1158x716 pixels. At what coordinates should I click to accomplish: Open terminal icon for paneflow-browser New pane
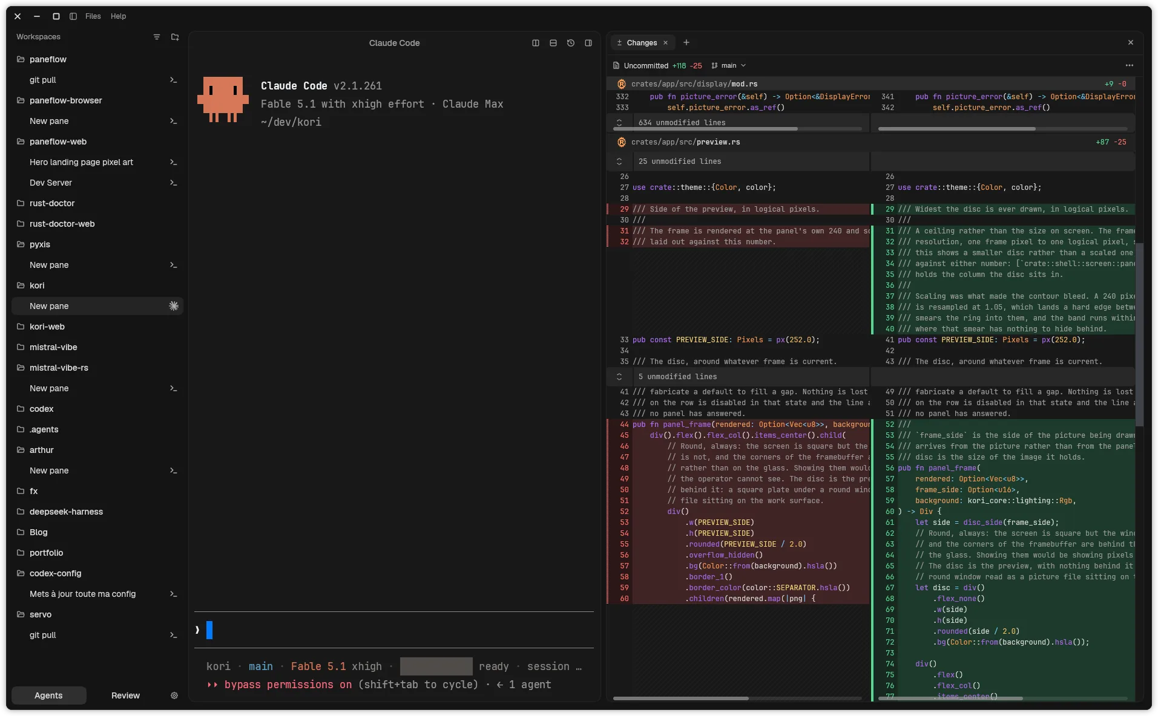click(174, 121)
